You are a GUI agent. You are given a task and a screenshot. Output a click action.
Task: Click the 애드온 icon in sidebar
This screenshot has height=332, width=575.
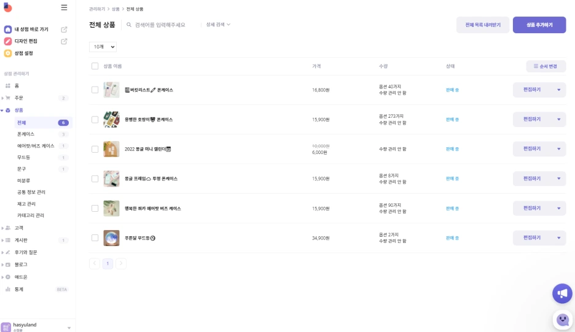click(8, 277)
